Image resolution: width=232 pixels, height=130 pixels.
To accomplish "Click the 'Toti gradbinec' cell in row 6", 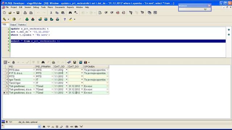I will pyautogui.click(x=22, y=86).
